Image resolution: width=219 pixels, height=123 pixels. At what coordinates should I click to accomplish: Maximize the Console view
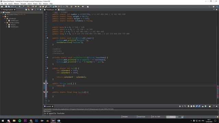[217, 106]
